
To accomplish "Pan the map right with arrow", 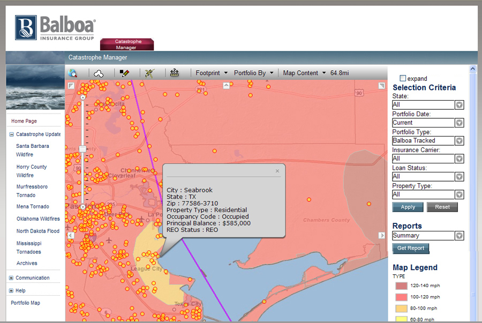I will click(381, 235).
